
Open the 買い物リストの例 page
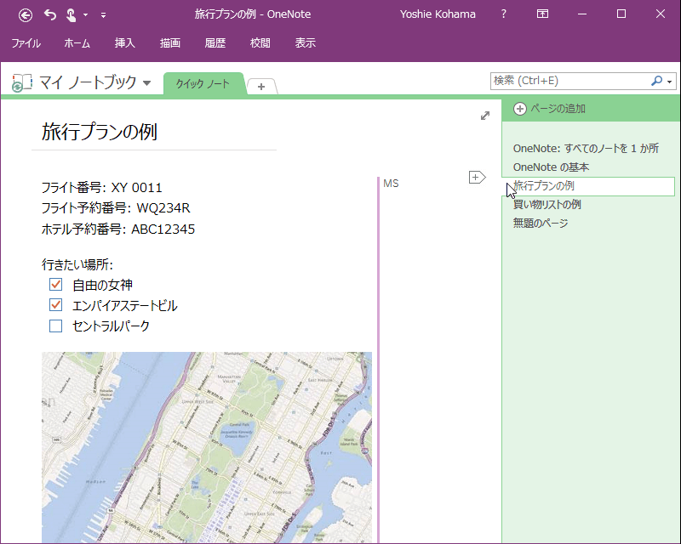coord(547,204)
